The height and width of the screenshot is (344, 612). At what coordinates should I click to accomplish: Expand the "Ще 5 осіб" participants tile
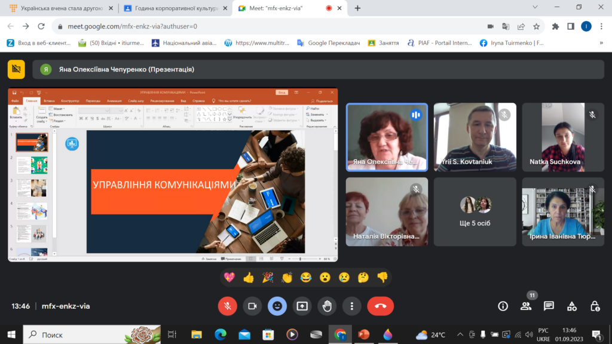click(x=475, y=212)
